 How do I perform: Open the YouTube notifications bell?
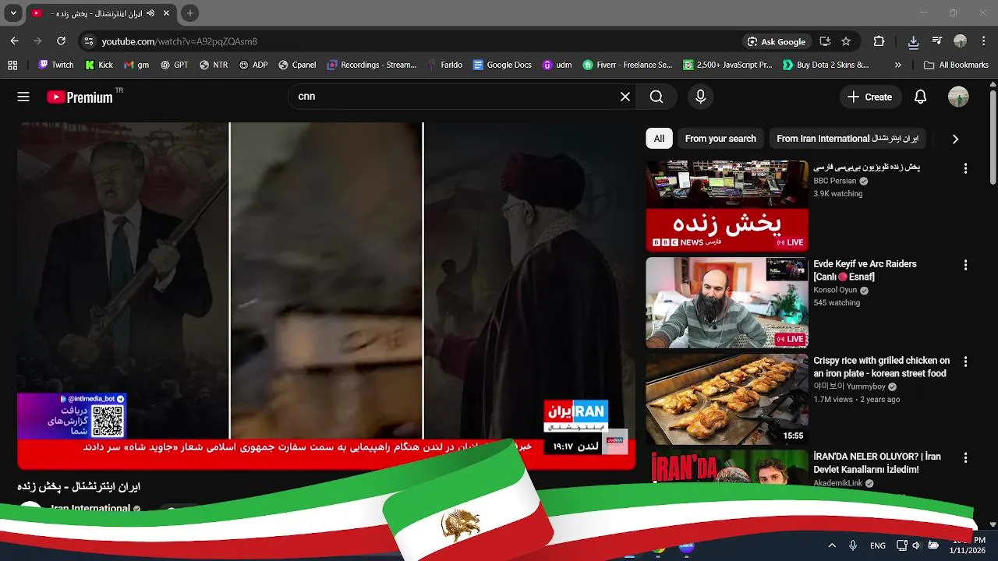pos(920,97)
